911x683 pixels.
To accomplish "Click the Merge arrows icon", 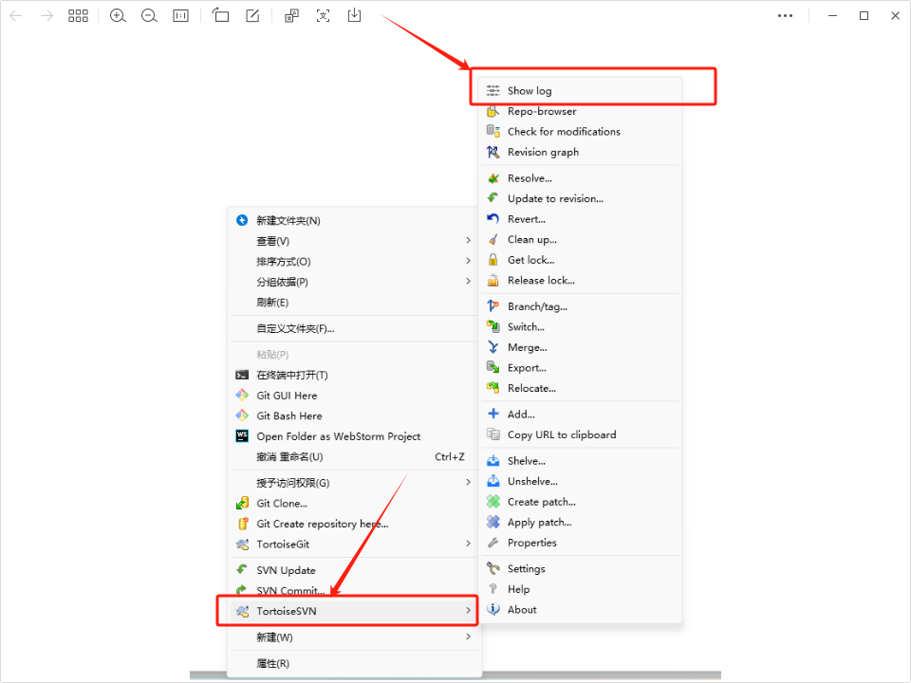I will pyautogui.click(x=493, y=347).
